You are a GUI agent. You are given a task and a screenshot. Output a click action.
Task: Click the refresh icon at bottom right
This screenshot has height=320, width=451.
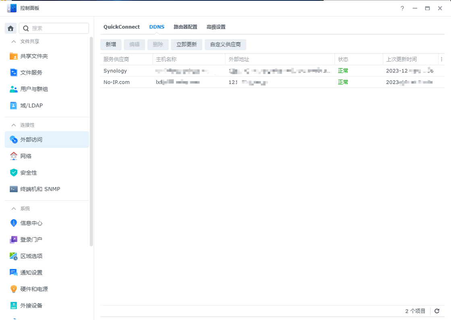tap(437, 311)
